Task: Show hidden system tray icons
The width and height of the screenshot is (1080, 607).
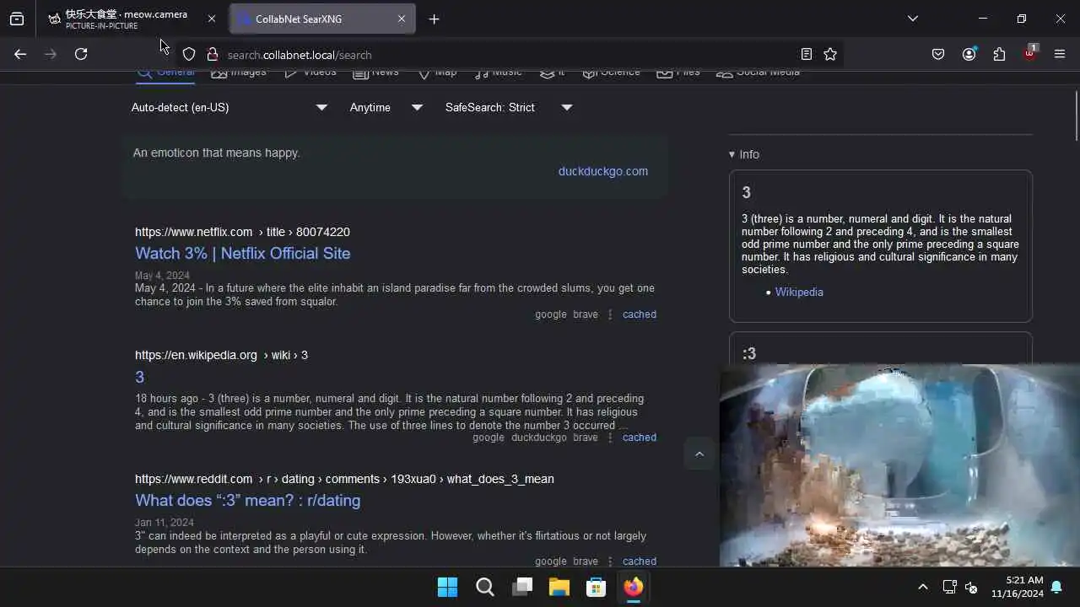Action: 922,587
